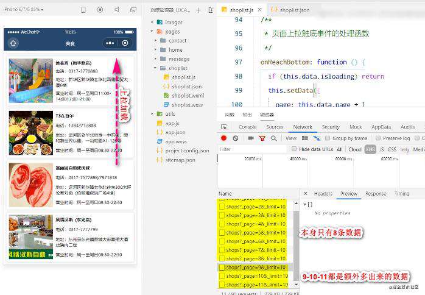
Task: Select the shops?_page=7&_limit=10 request
Action: coord(255,250)
